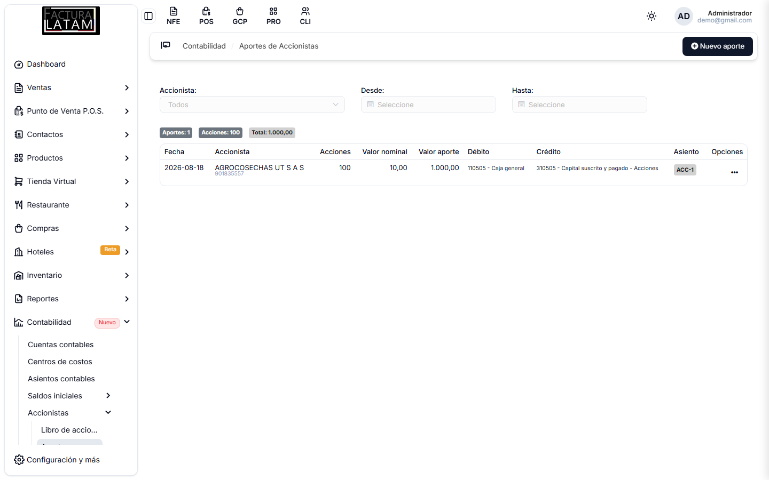Image resolution: width=769 pixels, height=480 pixels.
Task: Click the Configuración y más gear
Action: click(x=19, y=460)
